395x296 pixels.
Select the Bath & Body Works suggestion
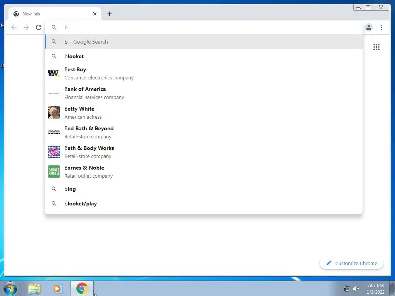click(x=204, y=152)
